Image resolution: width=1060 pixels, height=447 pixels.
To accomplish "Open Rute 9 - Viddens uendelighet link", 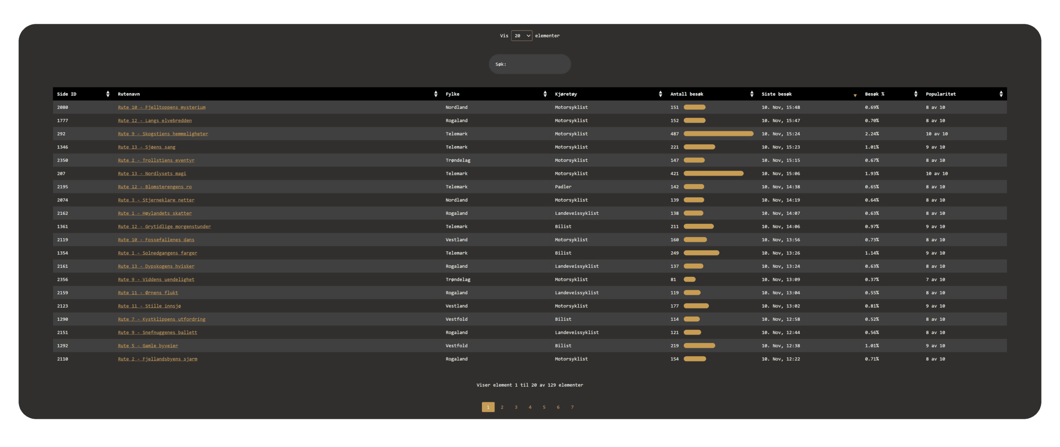I will (x=156, y=279).
